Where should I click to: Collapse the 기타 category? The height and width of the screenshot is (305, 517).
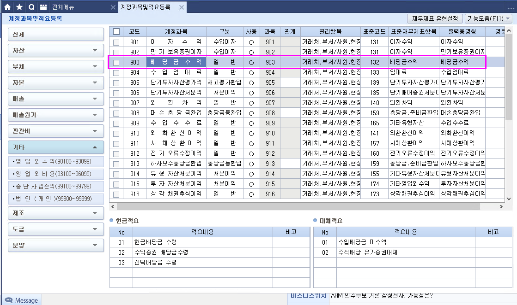click(x=56, y=147)
